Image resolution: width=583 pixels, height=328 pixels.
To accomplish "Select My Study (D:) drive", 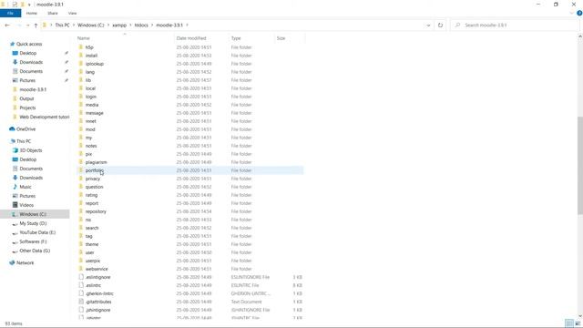I will pos(33,223).
